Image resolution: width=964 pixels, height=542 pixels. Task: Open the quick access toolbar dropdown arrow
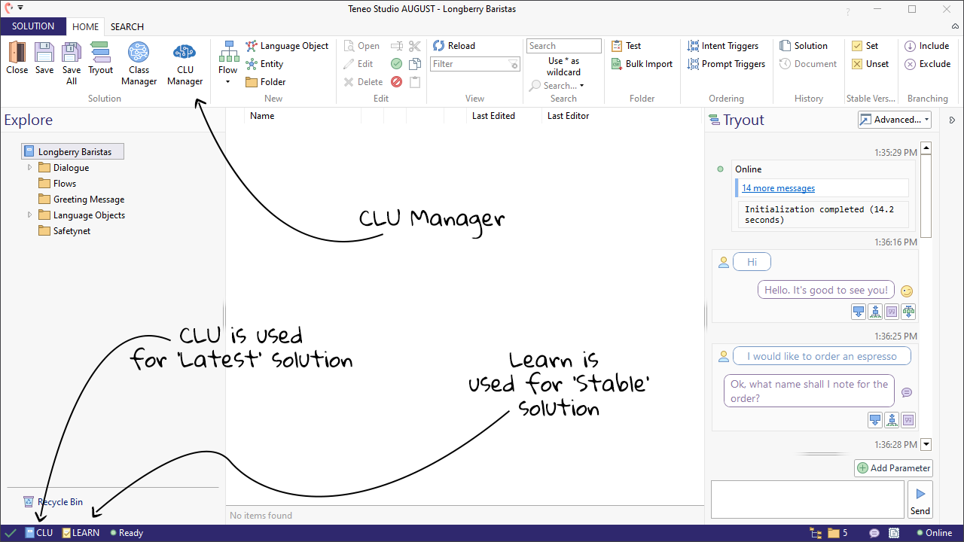(x=20, y=8)
